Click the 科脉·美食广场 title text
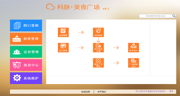The width and height of the screenshot is (180, 96). click(x=78, y=7)
